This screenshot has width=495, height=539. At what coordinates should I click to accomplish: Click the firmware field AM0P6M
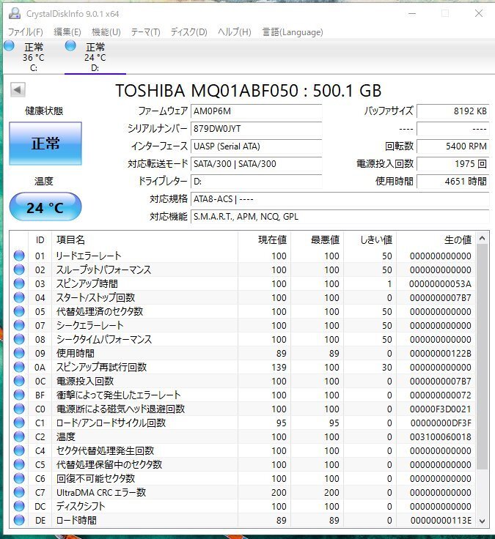256,111
